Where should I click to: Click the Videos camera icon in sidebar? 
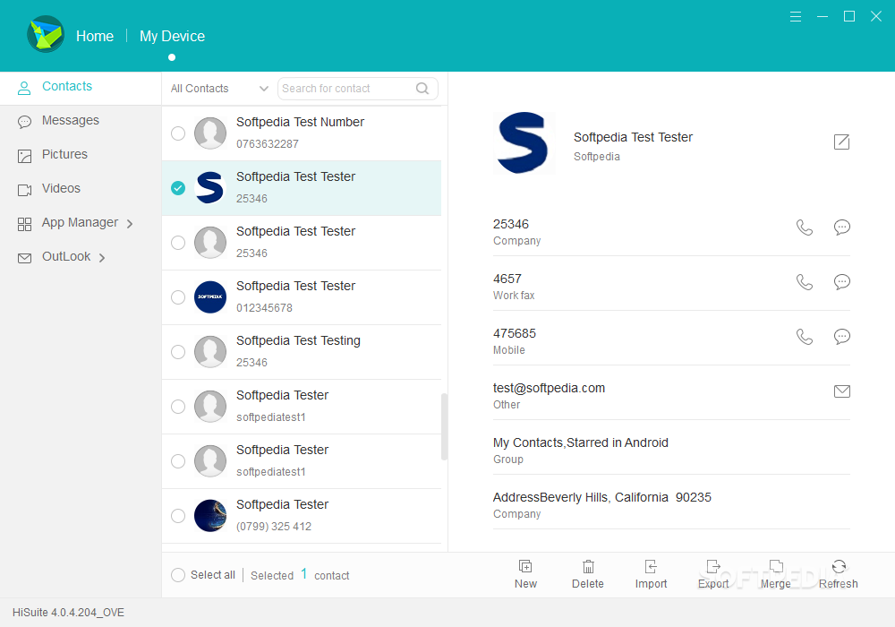point(24,190)
